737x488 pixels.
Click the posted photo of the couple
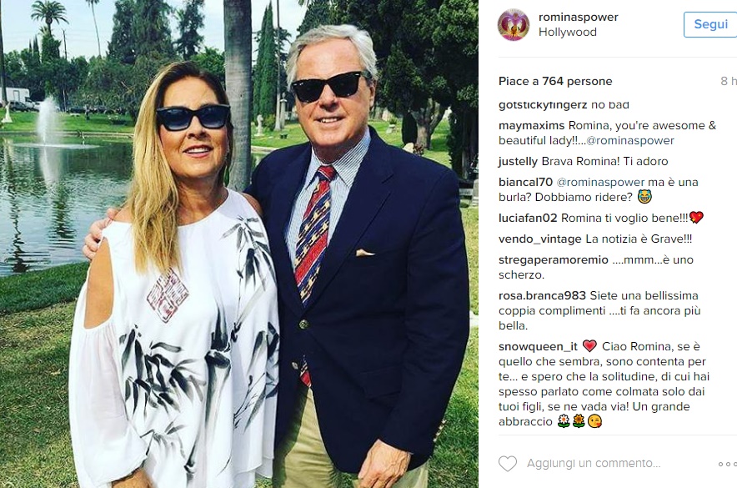pyautogui.click(x=239, y=244)
